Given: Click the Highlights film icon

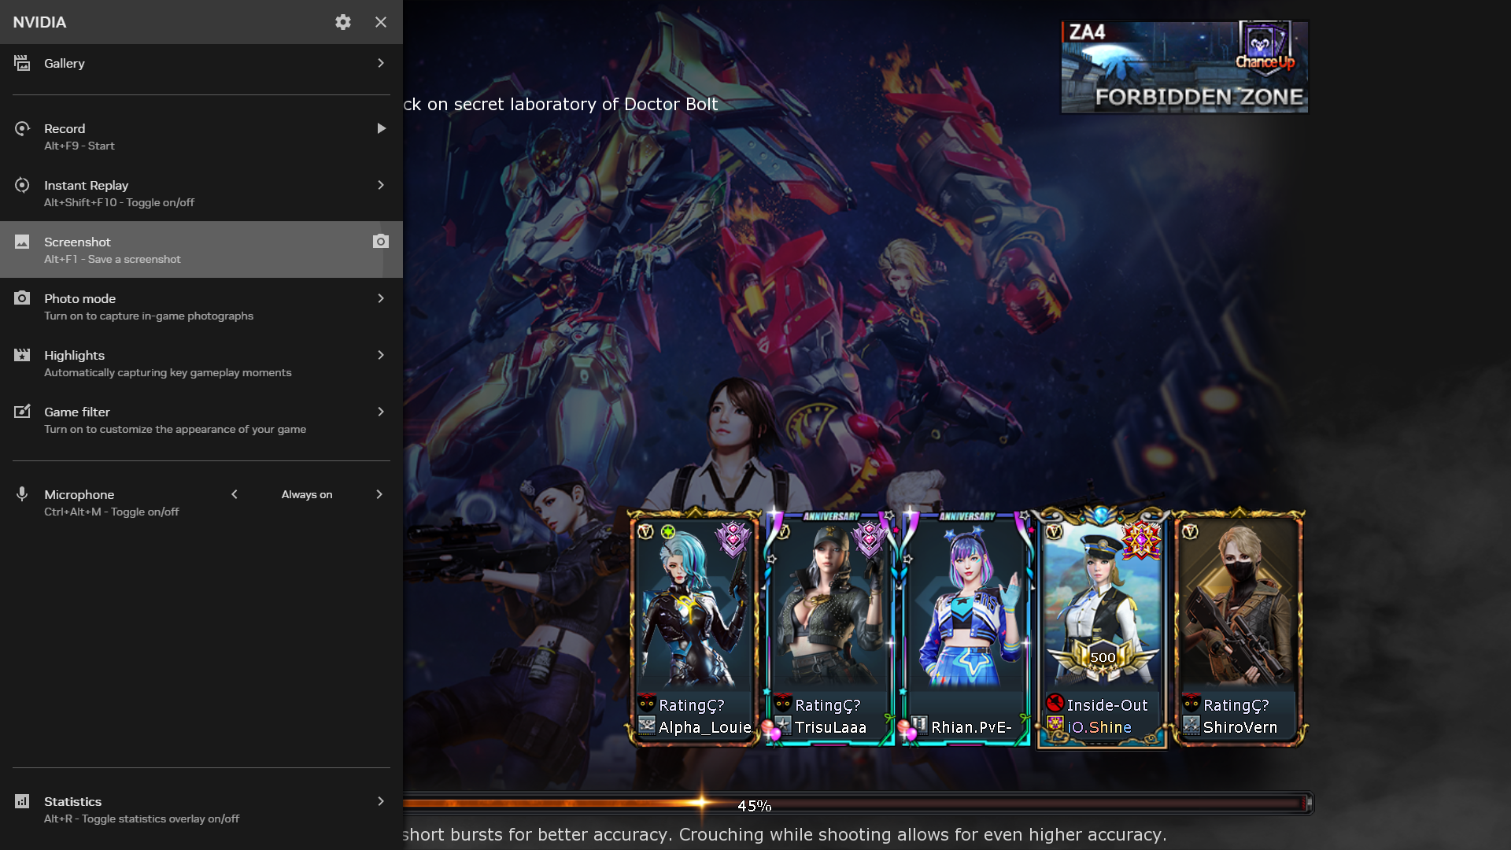Looking at the screenshot, I should pyautogui.click(x=22, y=355).
